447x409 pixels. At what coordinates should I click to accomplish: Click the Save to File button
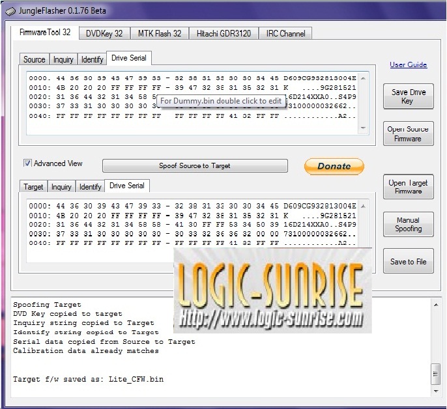click(409, 261)
